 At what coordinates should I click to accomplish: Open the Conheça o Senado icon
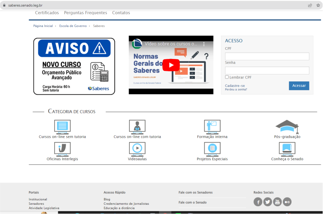287,149
